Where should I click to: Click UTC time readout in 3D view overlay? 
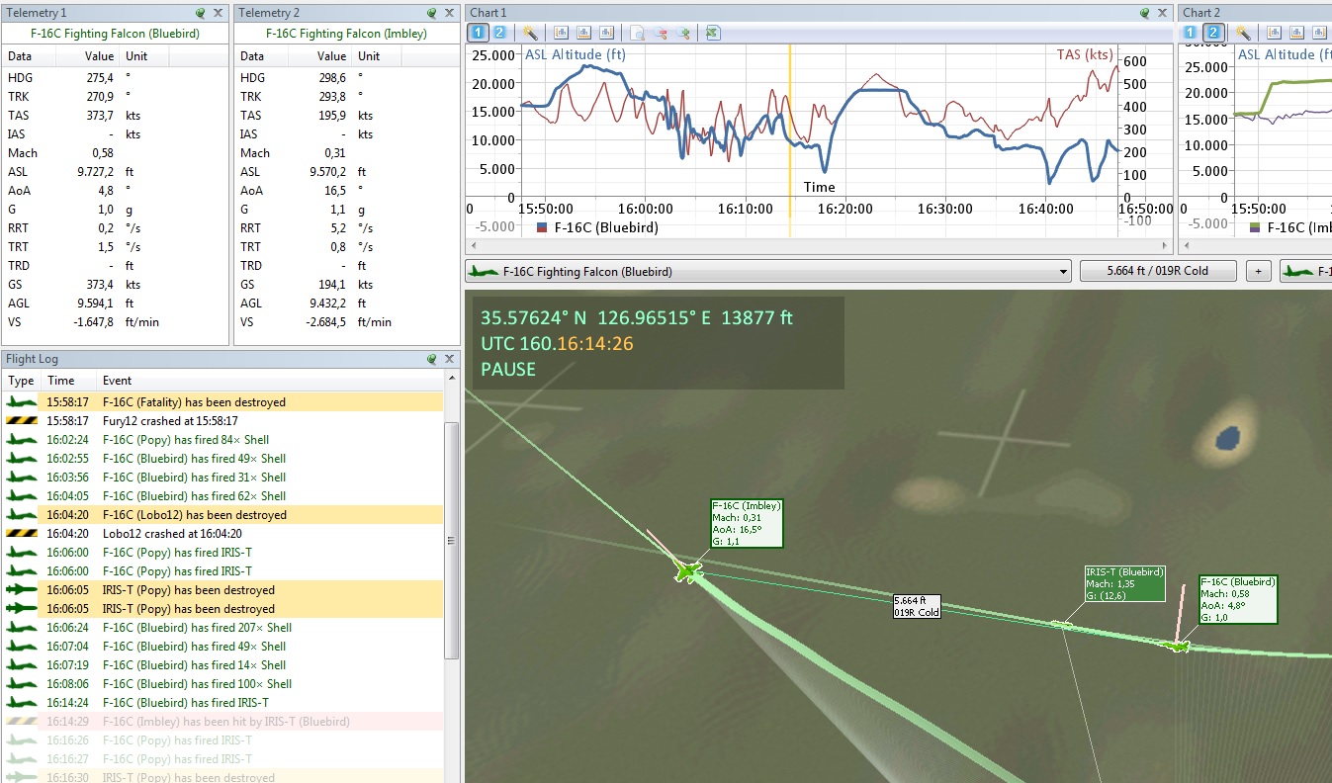[x=557, y=343]
